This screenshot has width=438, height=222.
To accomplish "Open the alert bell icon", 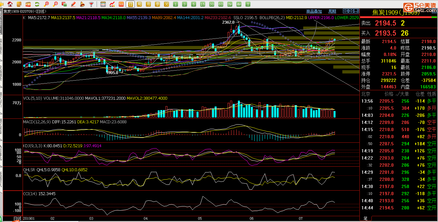I will [82, 4].
